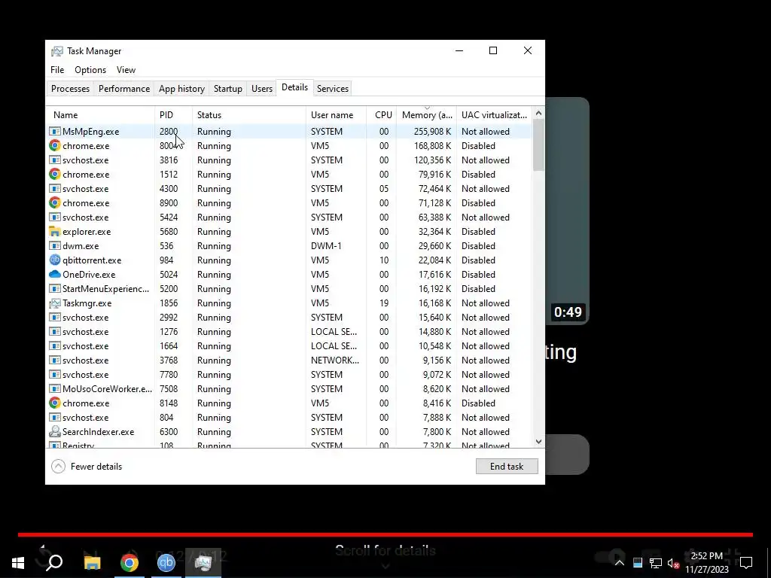Click the chrome.exe icon with PID 8148
Viewport: 771px width, 578px height.
point(54,403)
